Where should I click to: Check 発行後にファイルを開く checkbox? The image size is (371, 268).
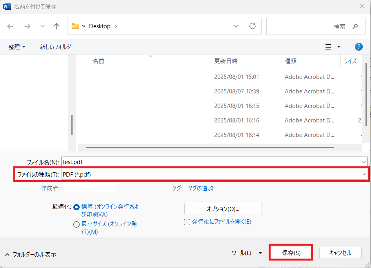click(187, 222)
